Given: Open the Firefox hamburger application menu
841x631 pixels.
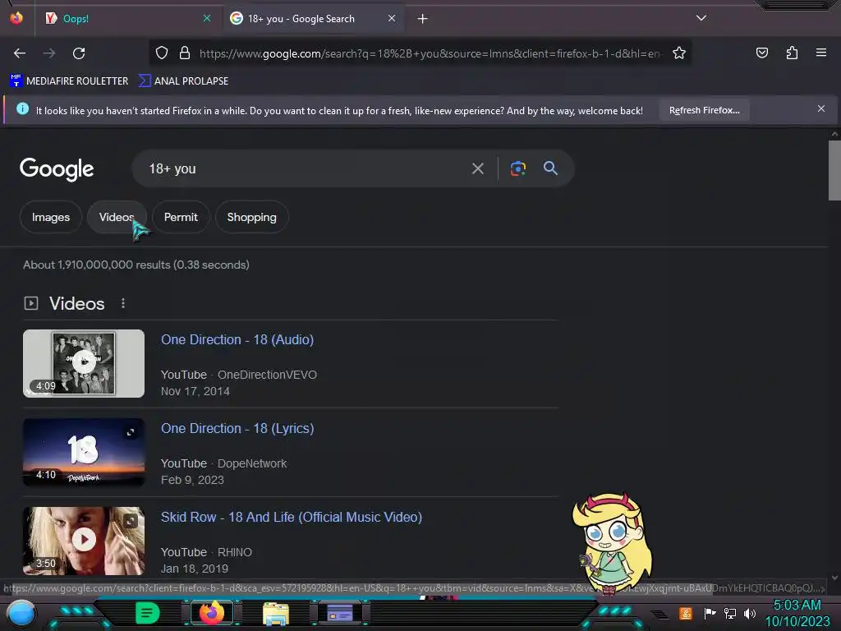Looking at the screenshot, I should point(821,53).
